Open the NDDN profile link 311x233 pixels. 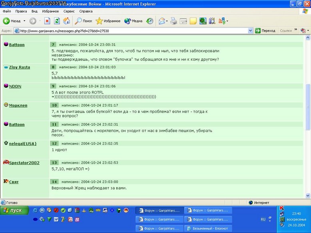pos(15,86)
